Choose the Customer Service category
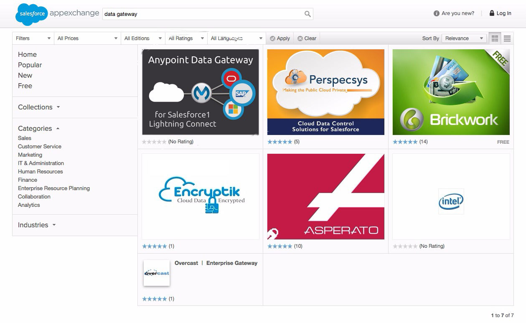The image size is (526, 323). 40,146
